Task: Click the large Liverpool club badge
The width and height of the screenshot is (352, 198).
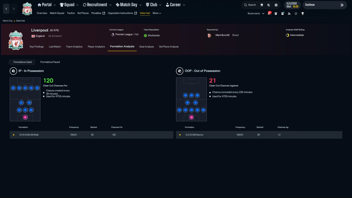Action: (16, 40)
